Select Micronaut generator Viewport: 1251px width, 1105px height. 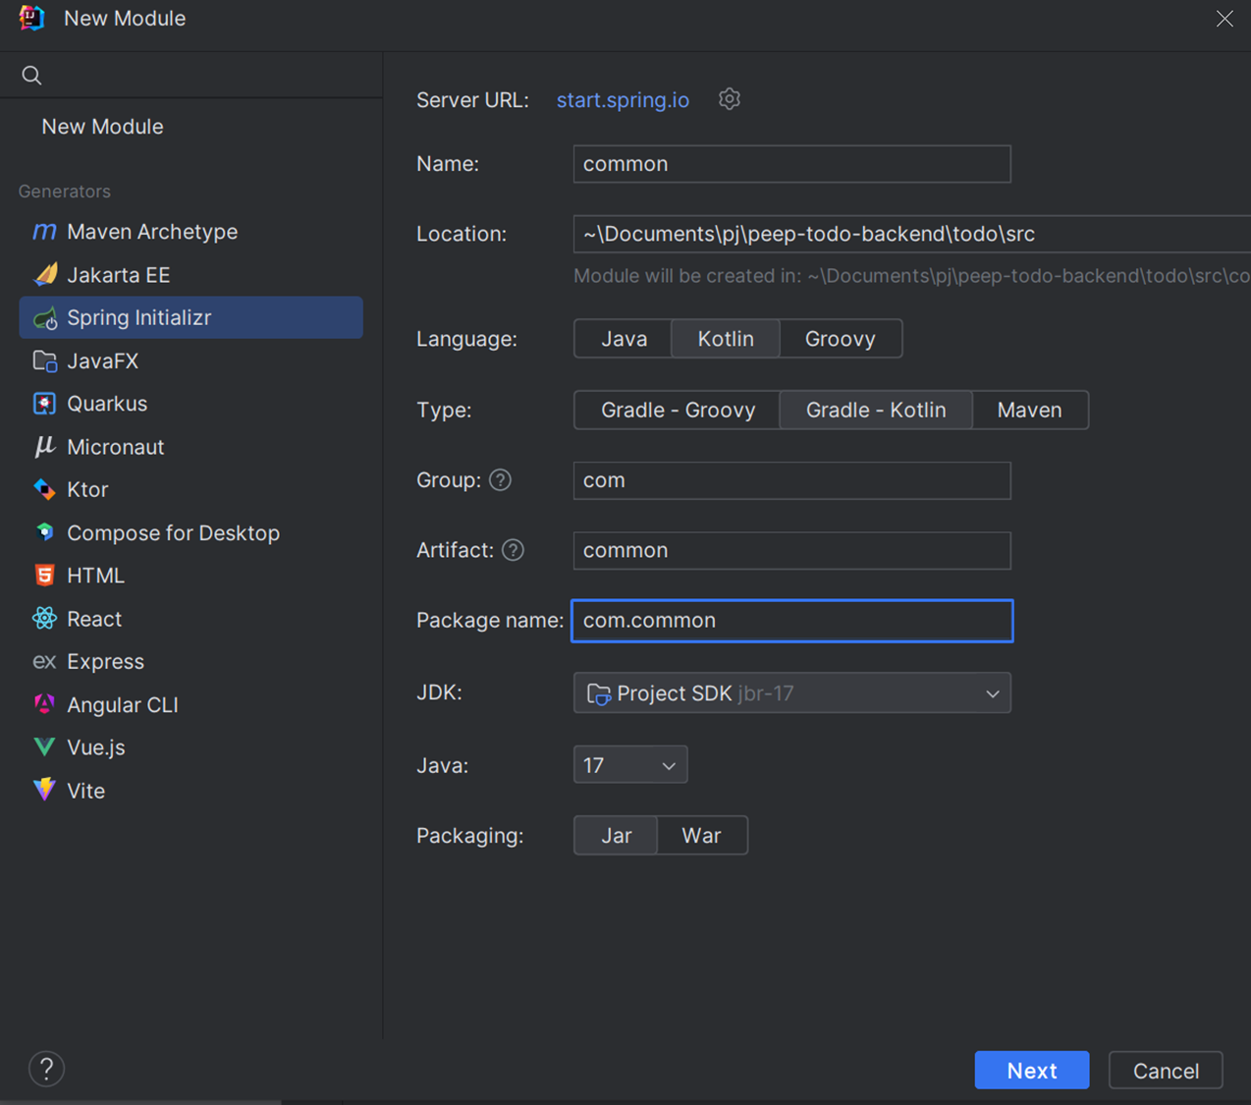coord(191,447)
